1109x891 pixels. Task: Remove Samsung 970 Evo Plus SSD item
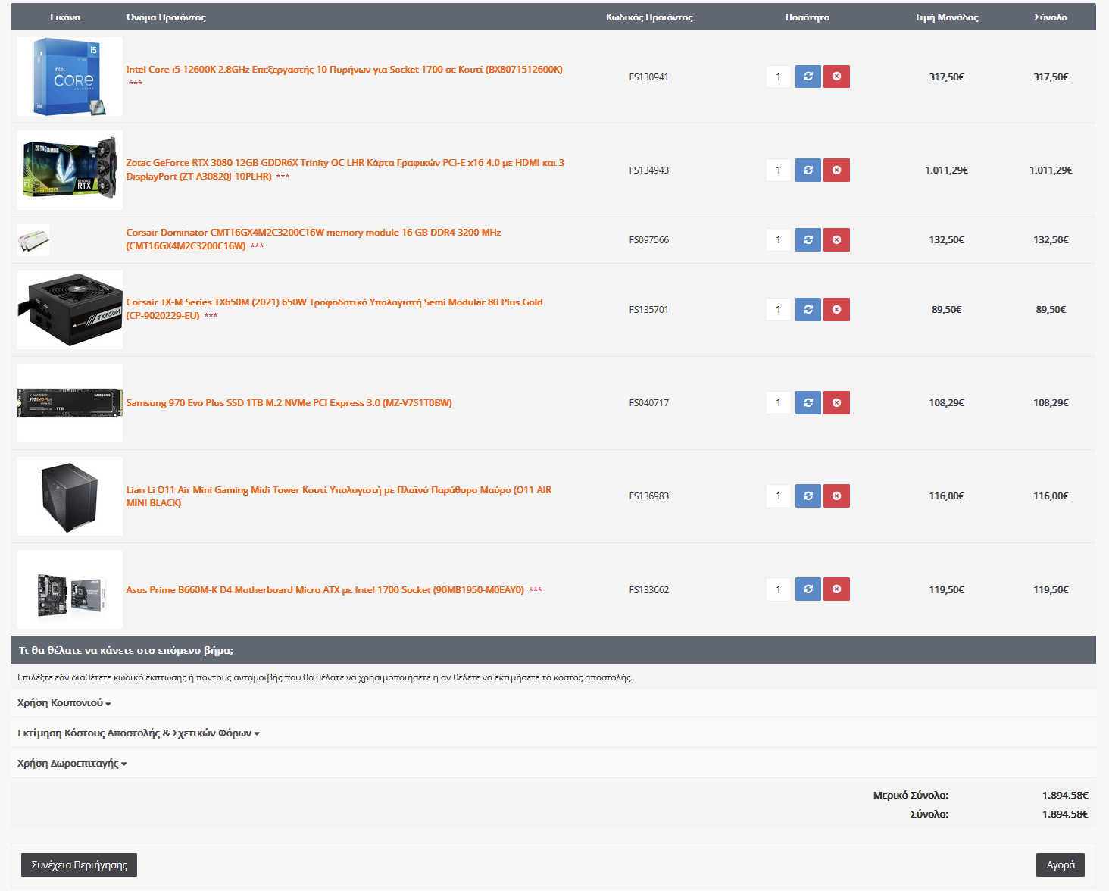836,402
